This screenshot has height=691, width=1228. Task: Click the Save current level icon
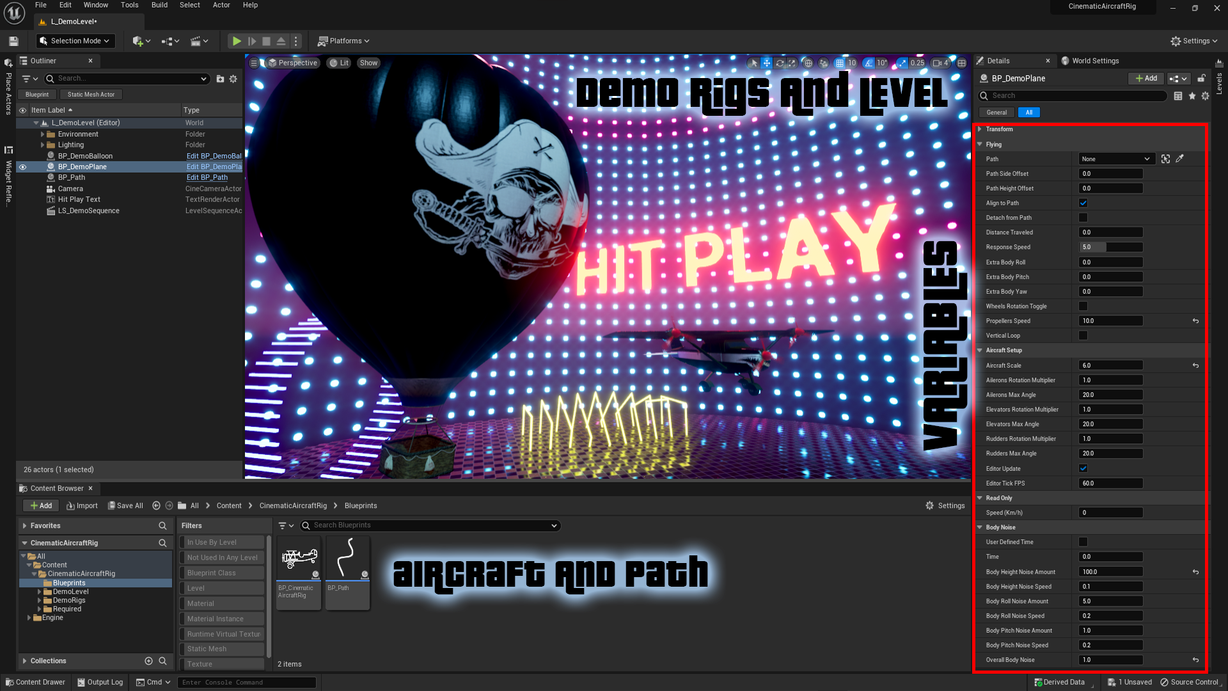(x=13, y=41)
